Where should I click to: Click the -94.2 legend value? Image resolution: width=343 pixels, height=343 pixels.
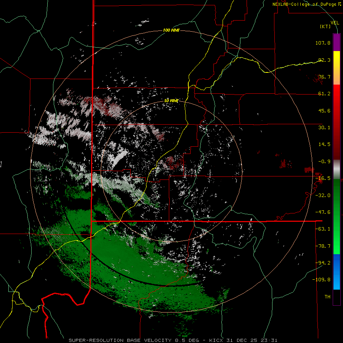(x=323, y=263)
